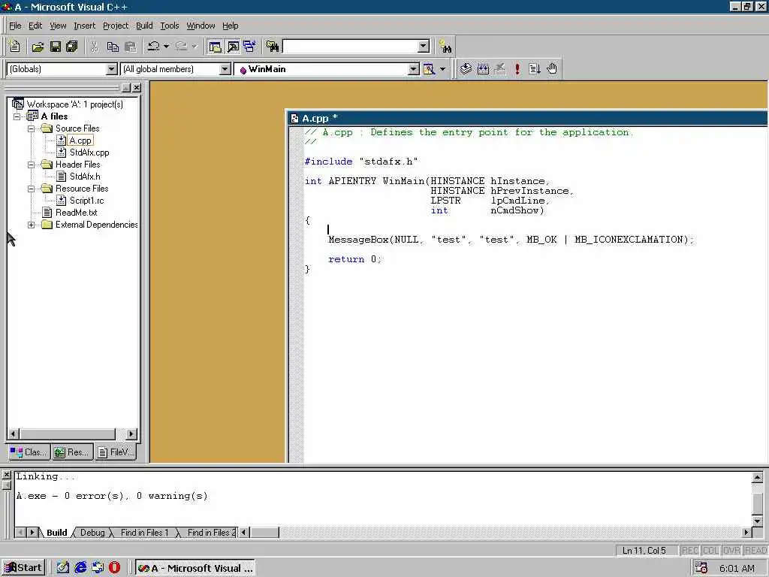Collapse the Resource Files folder
The width and height of the screenshot is (769, 577).
coord(31,189)
